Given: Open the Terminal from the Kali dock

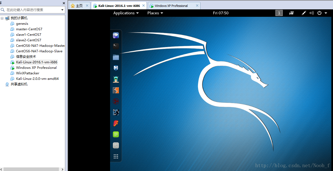Looking at the screenshot, I should 116,46.
